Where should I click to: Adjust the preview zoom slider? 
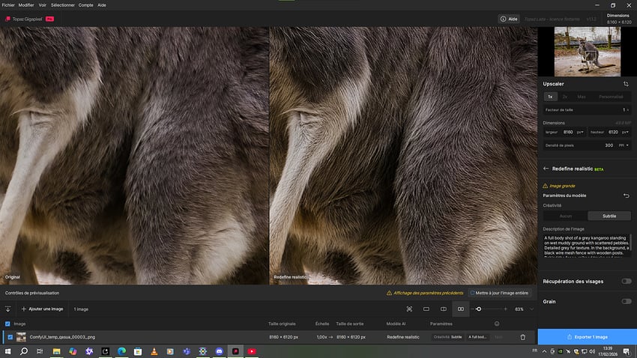[479, 309]
